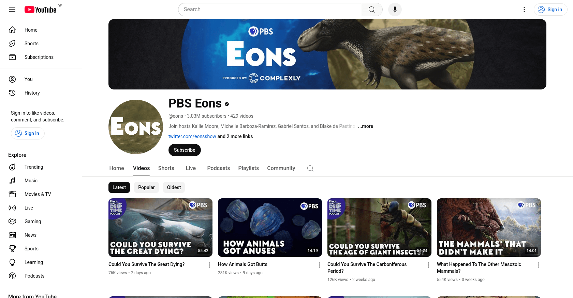Click the black Subscribe button
573x298 pixels.
(x=185, y=150)
